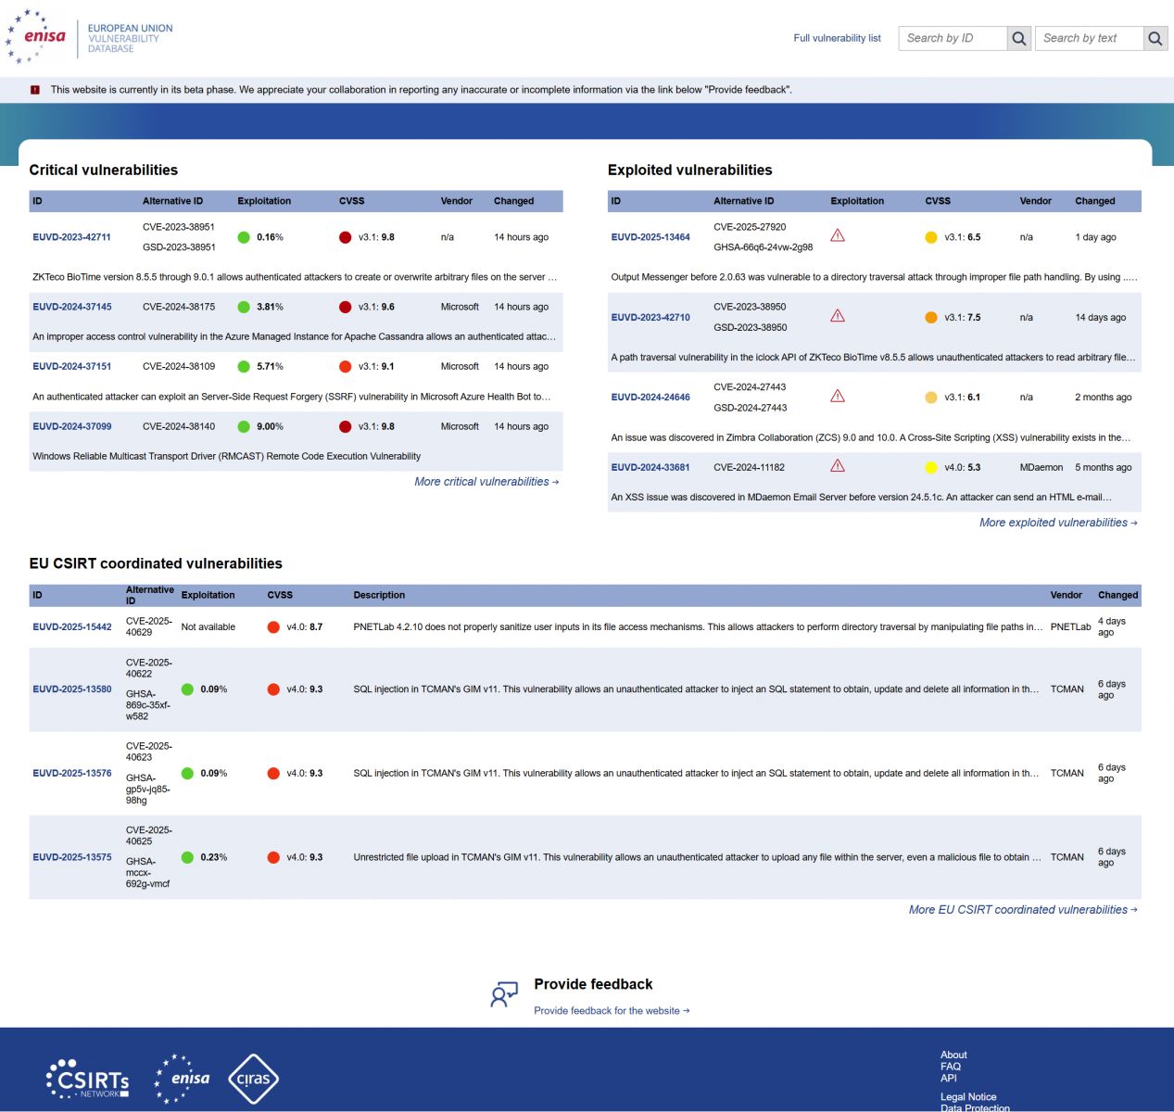Click the Search by text magnifier icon
This screenshot has width=1174, height=1112.
click(x=1155, y=38)
